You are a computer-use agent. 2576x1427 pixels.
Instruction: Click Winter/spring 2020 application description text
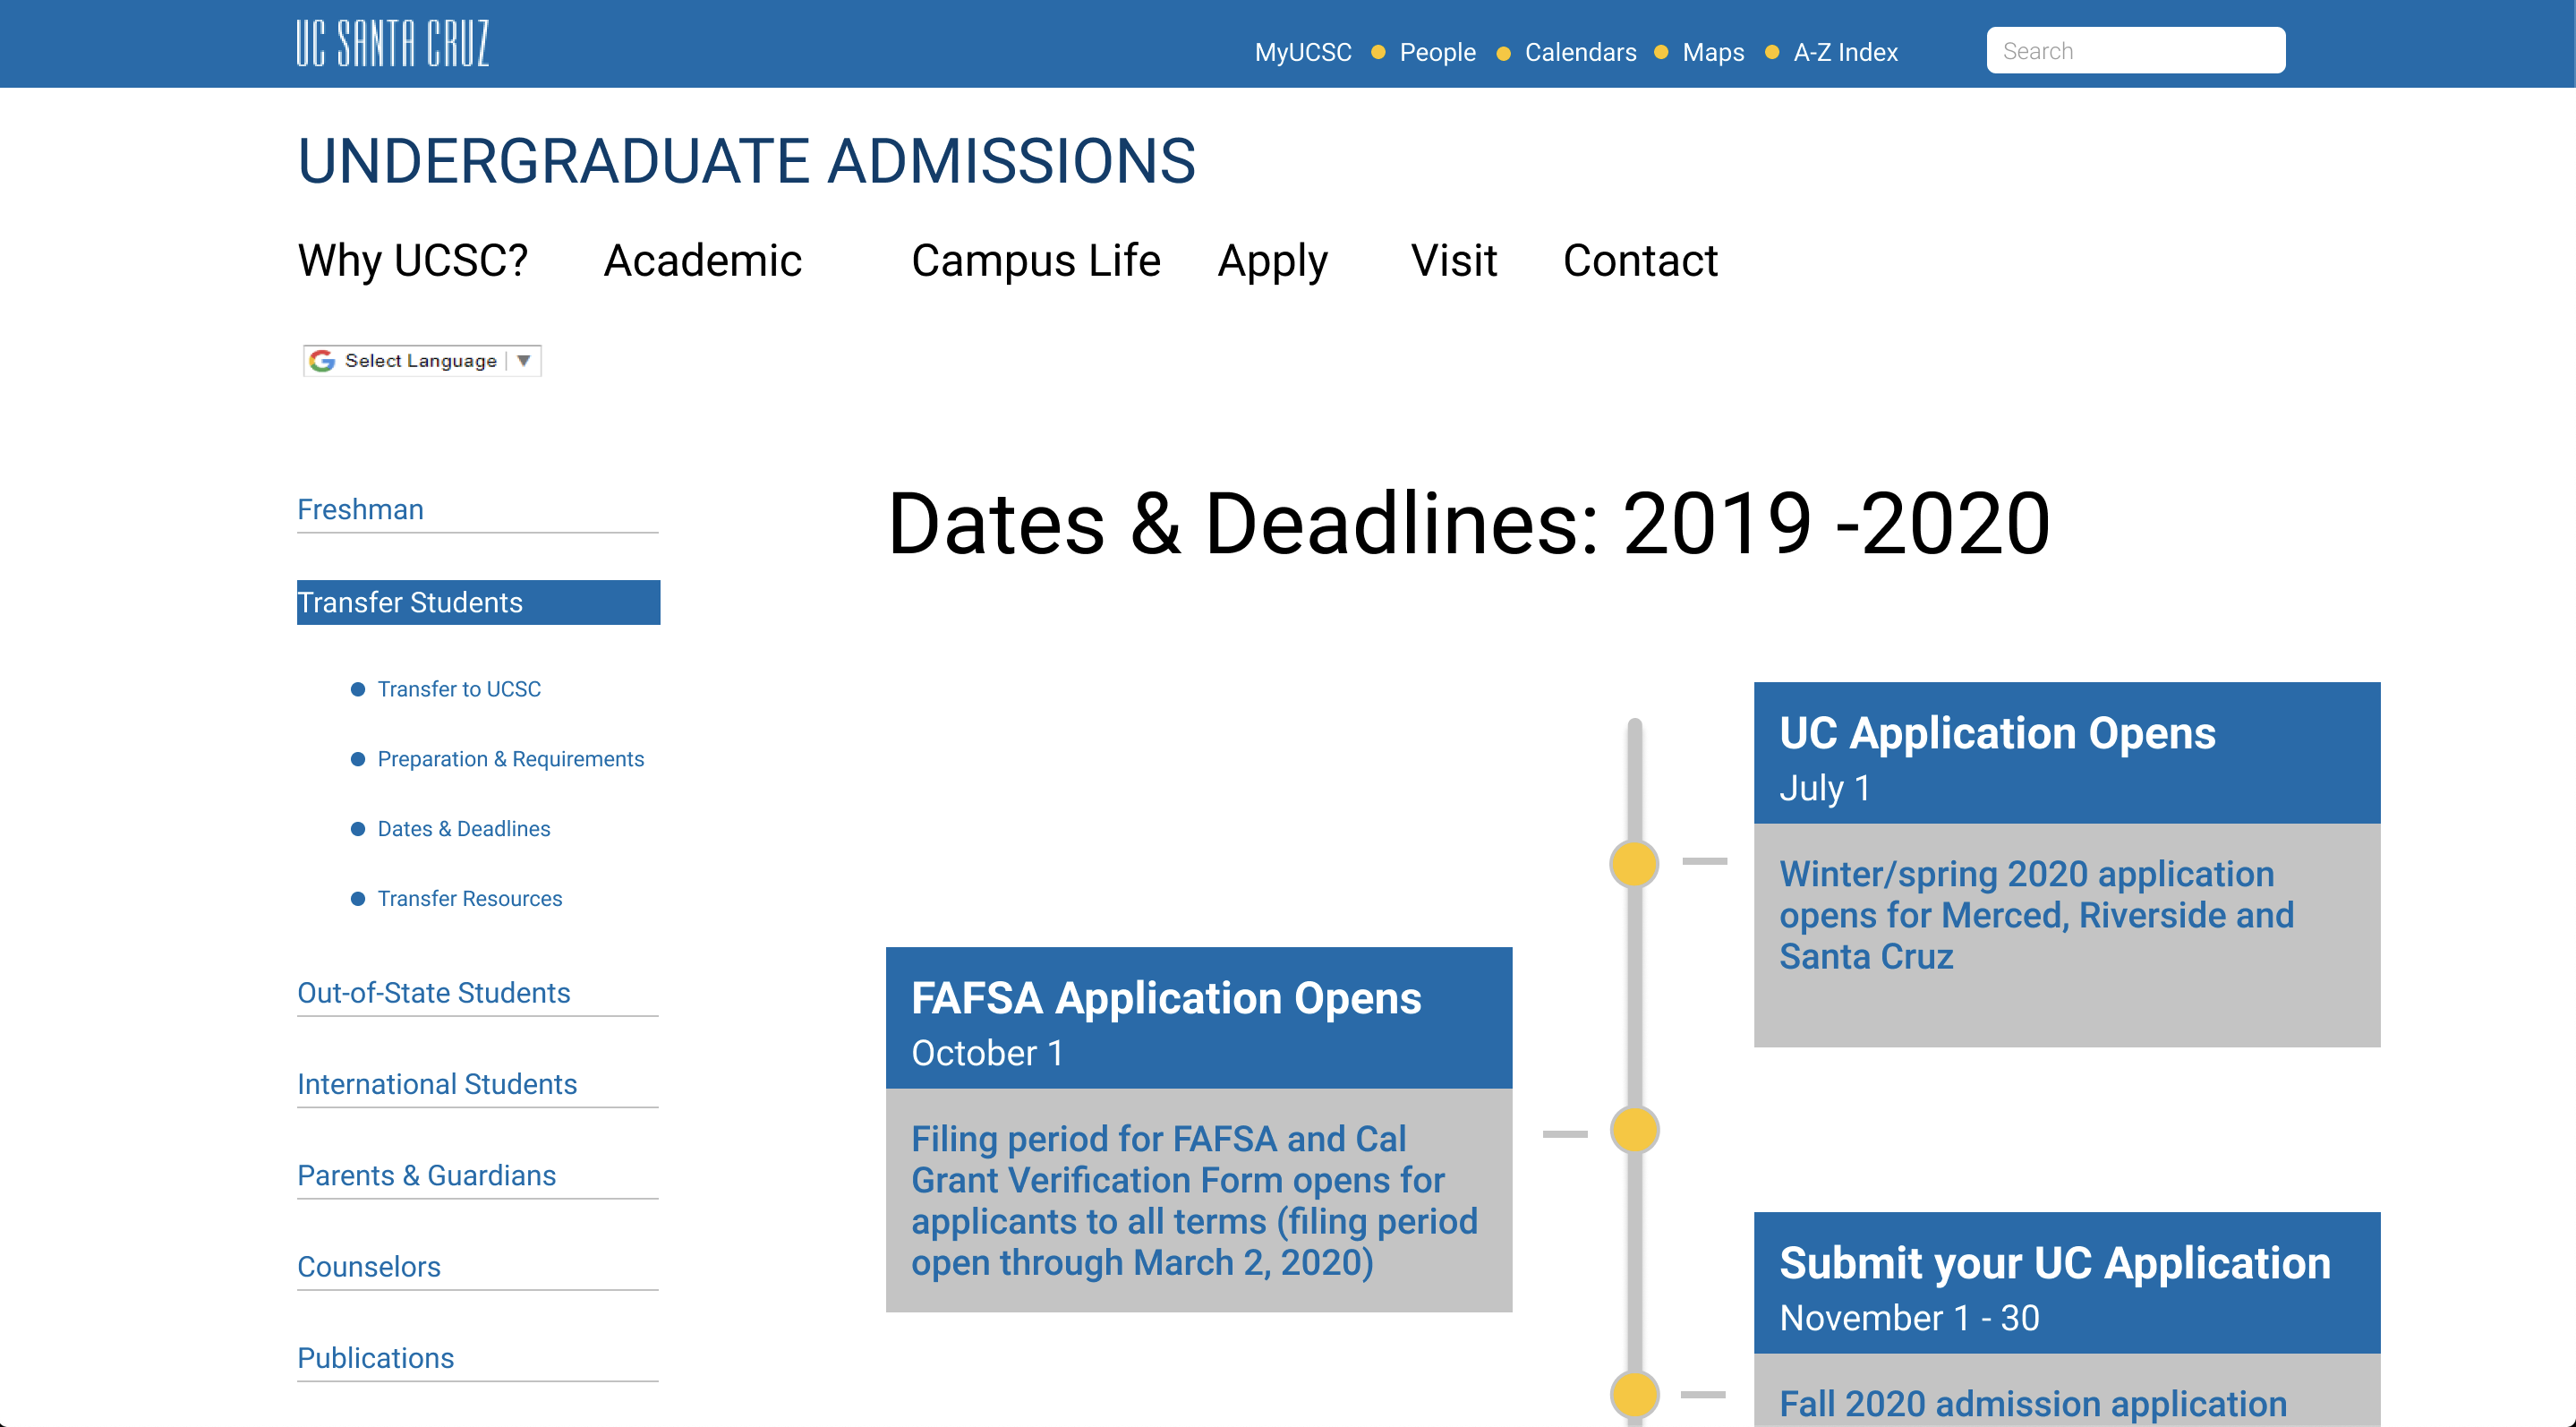[2036, 915]
